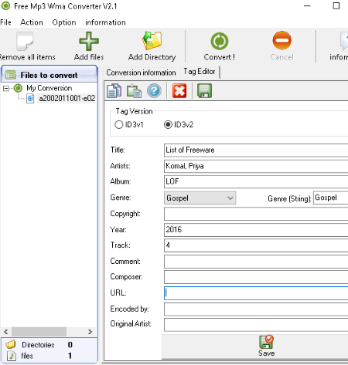Screen dimensions: 348x365
Task: Click the audio file icon beside a2002011001-e02
Action: (30, 98)
